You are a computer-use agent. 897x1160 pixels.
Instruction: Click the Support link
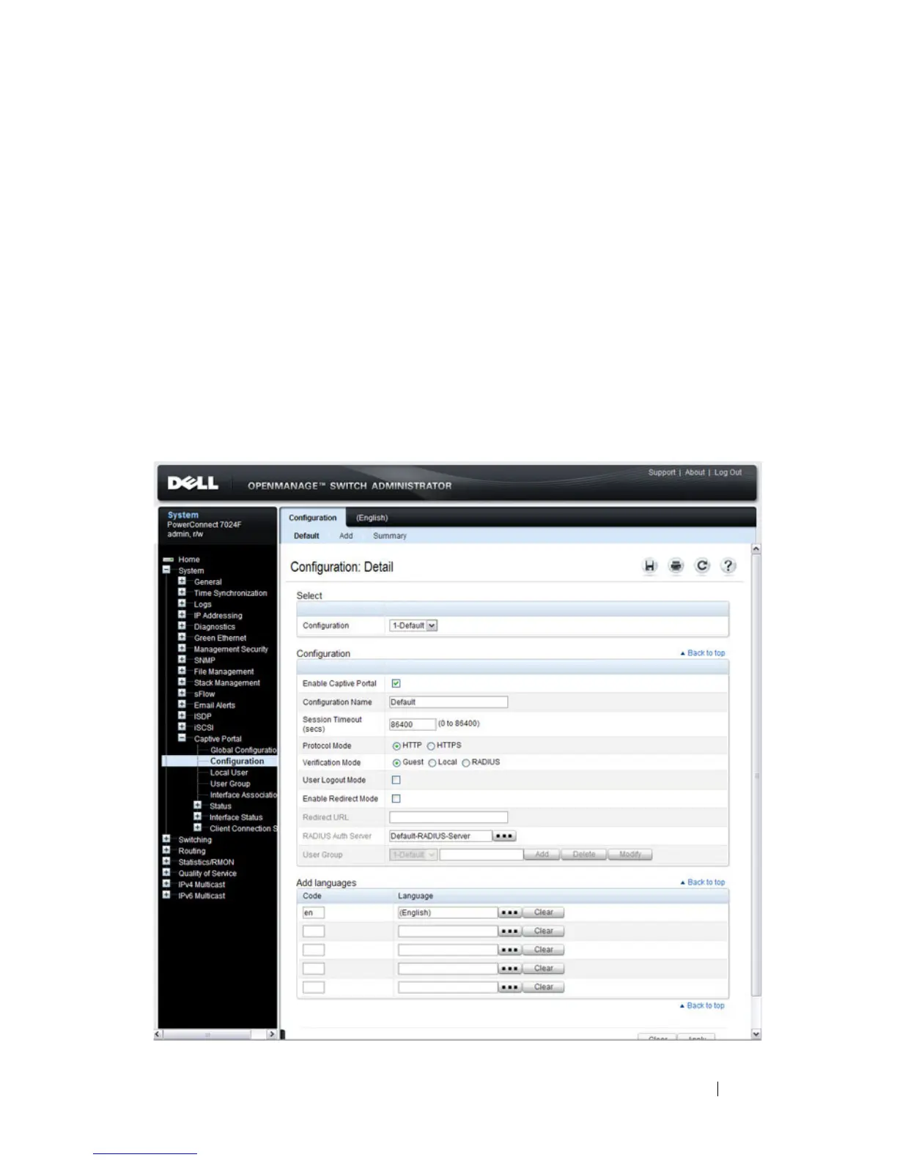662,472
